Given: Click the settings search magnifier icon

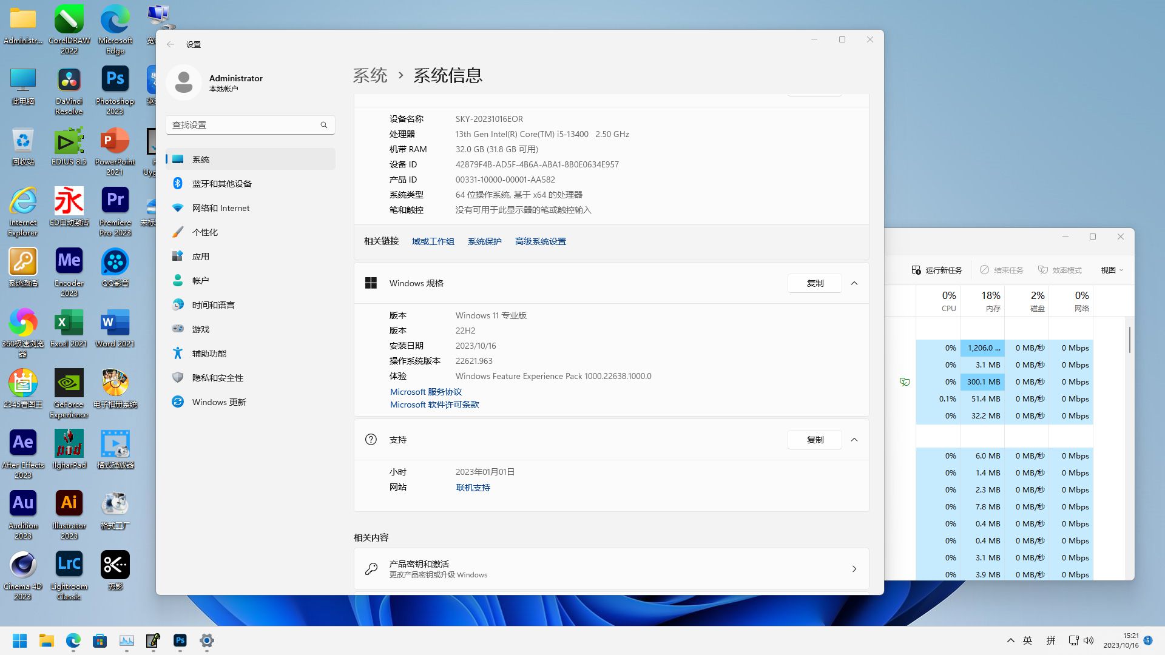Looking at the screenshot, I should 324,125.
